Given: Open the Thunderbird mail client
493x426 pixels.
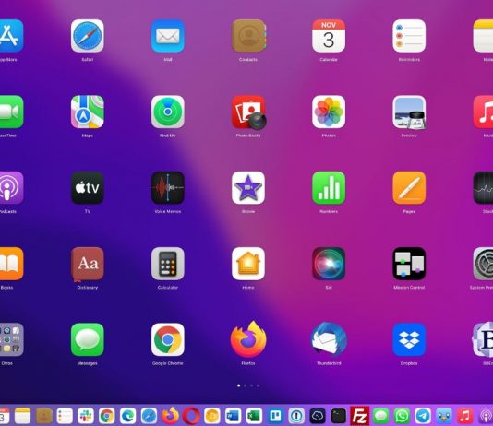Looking at the screenshot, I should click(329, 339).
